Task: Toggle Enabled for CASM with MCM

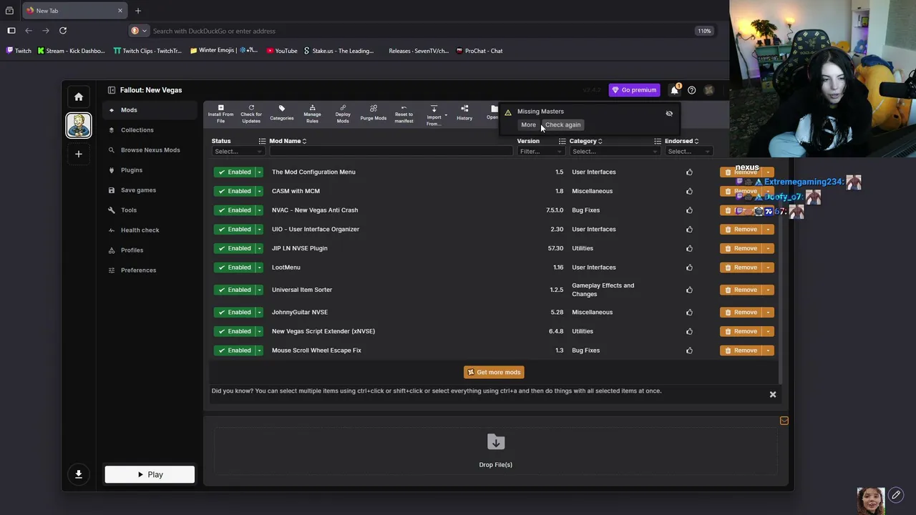Action: pos(234,191)
